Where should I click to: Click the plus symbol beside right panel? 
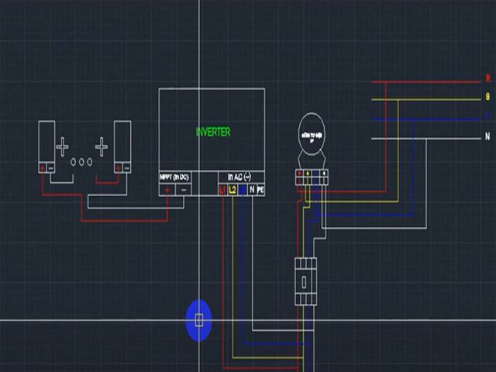coord(102,146)
